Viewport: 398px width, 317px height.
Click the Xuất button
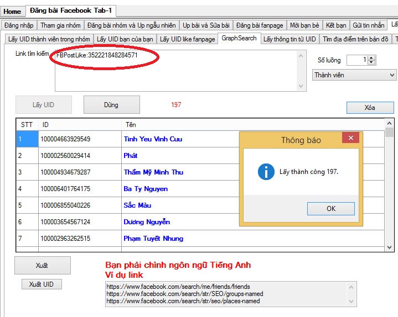(x=43, y=265)
